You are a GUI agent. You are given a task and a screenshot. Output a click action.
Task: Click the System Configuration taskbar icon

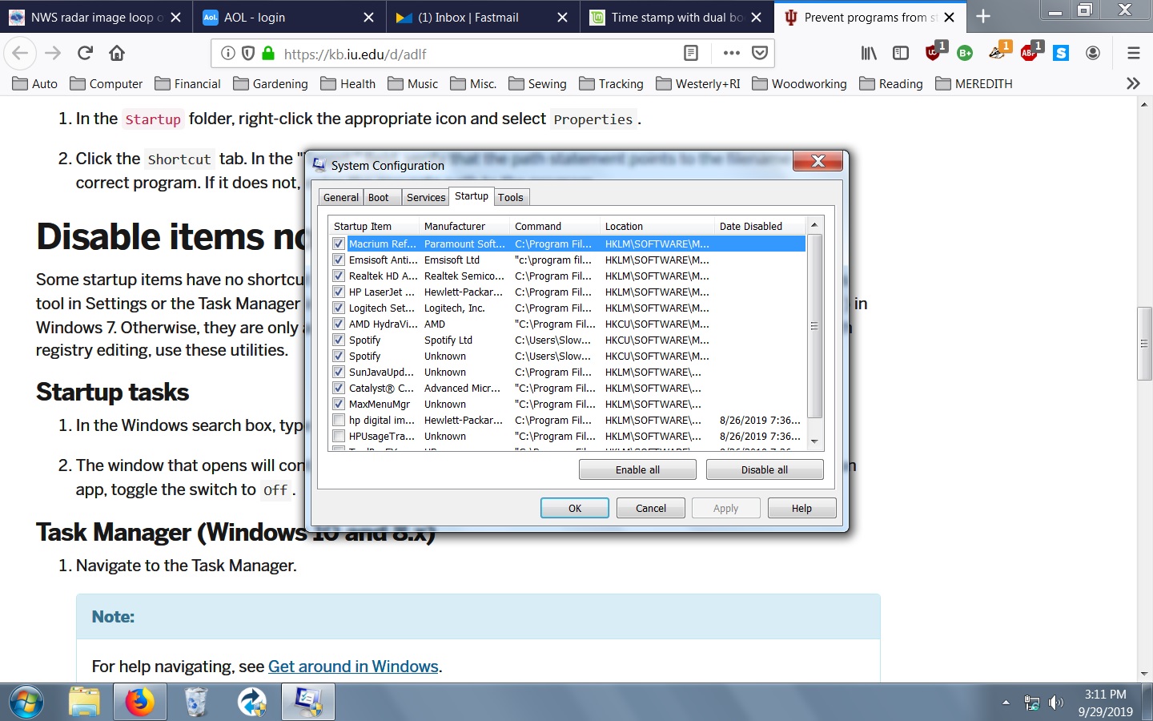click(308, 703)
